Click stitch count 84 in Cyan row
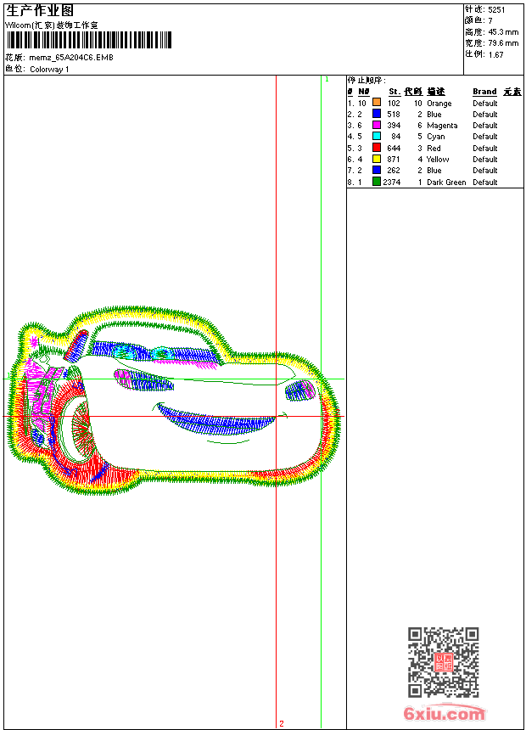The height and width of the screenshot is (730, 526). tap(395, 137)
